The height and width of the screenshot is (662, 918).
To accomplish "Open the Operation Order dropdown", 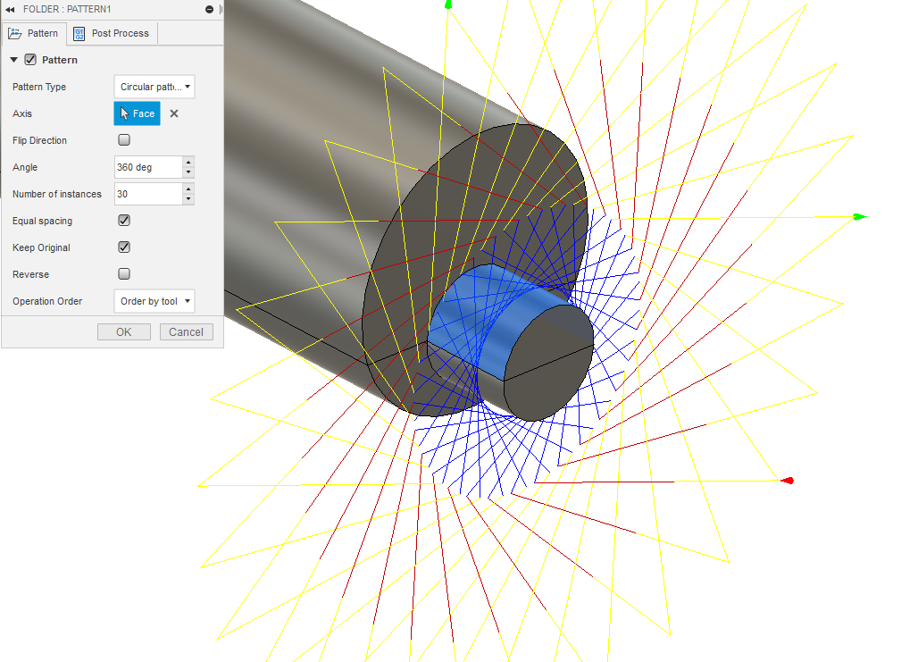I will [x=154, y=301].
